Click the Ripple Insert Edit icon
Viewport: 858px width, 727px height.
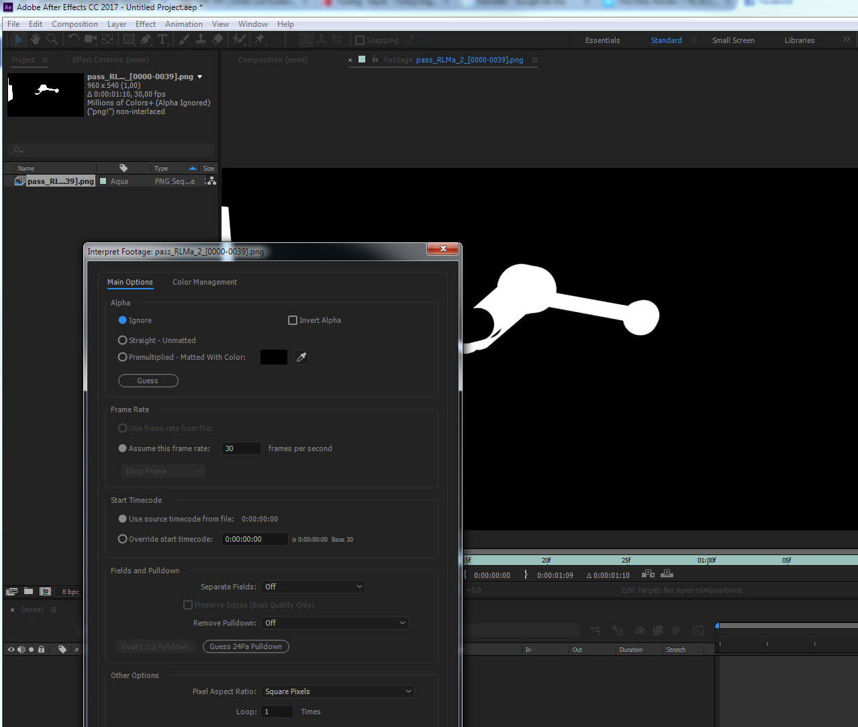click(648, 574)
